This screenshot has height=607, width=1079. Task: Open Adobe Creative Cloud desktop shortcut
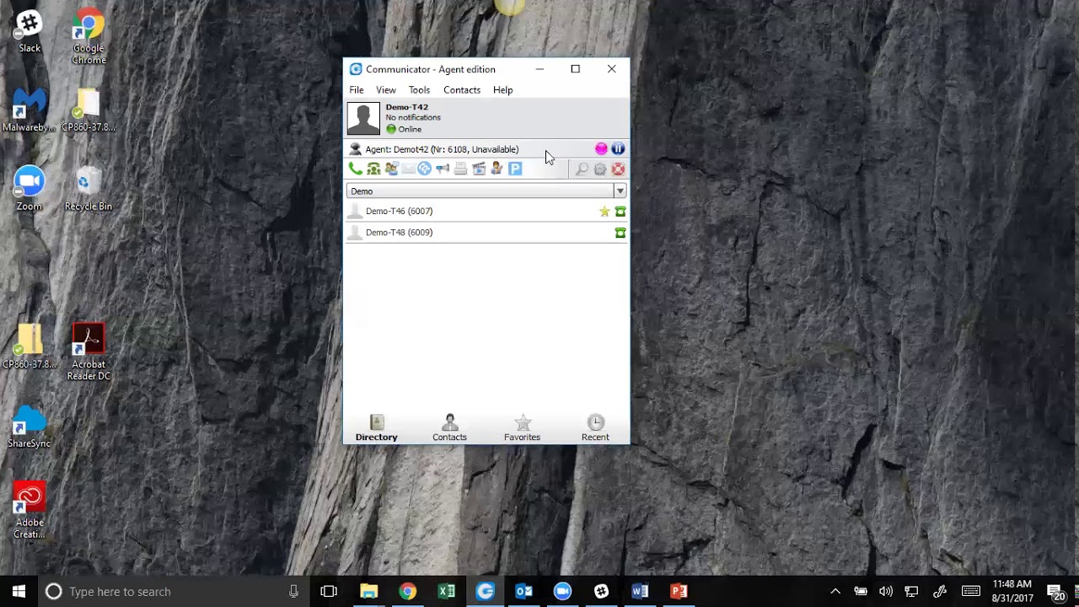29,510
